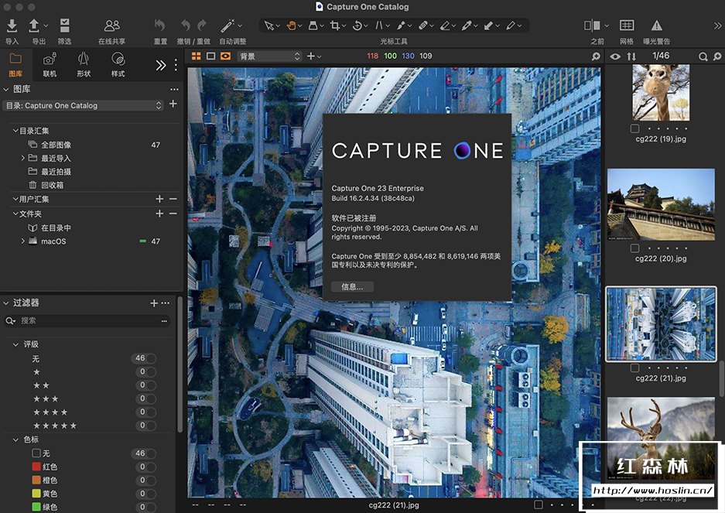725x513 pixels.
Task: Select 全部图像 (All Images) collection
Action: tap(56, 145)
